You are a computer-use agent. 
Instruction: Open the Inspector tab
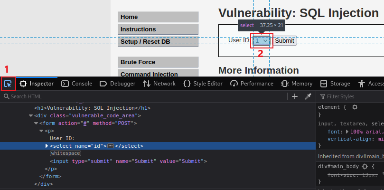(x=37, y=84)
